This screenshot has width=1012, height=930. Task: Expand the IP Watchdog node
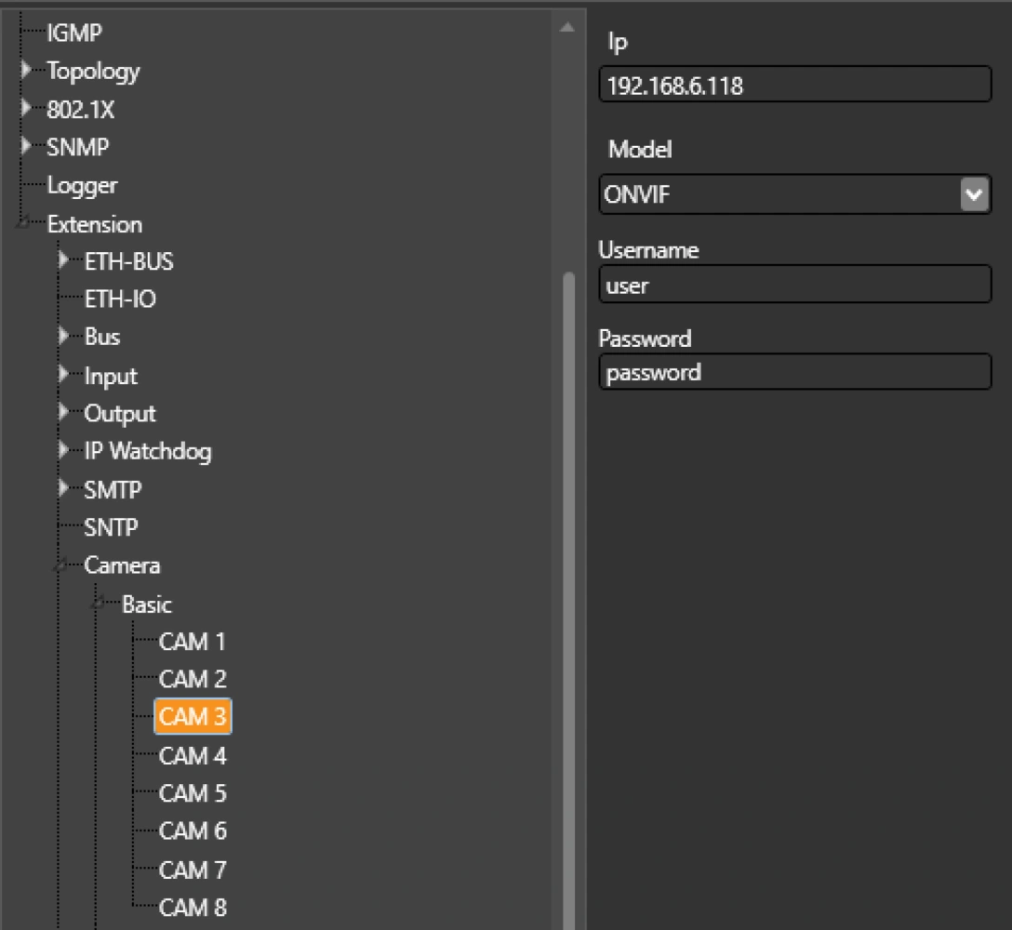(63, 451)
